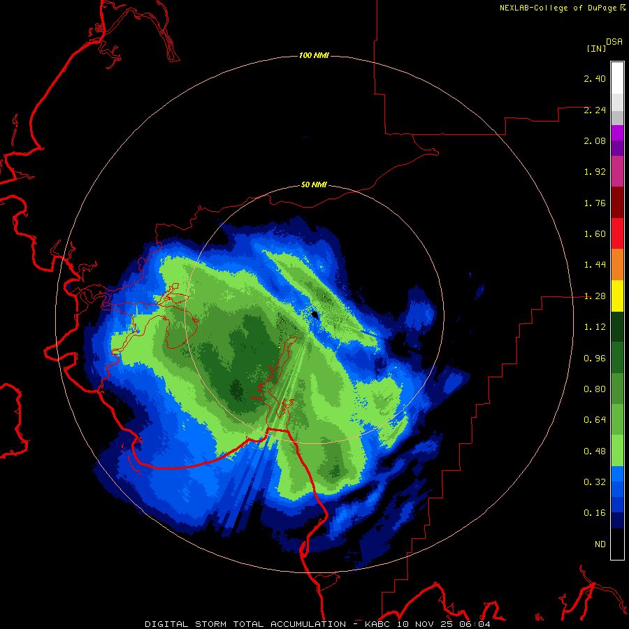The image size is (629, 629).
Task: Click the orange swatch in color scale
Action: pos(617,264)
